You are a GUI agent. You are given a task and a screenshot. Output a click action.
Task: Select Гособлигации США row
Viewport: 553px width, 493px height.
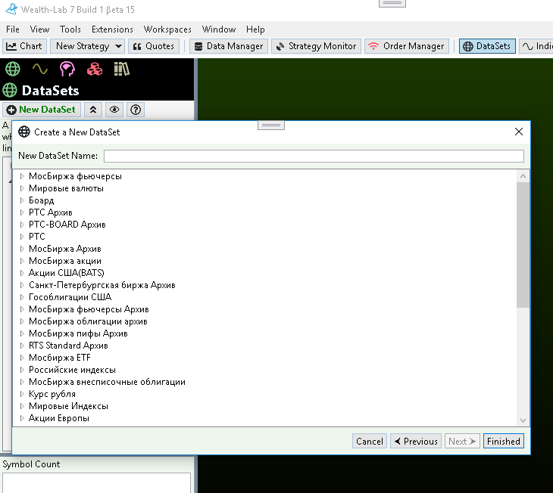coord(70,297)
